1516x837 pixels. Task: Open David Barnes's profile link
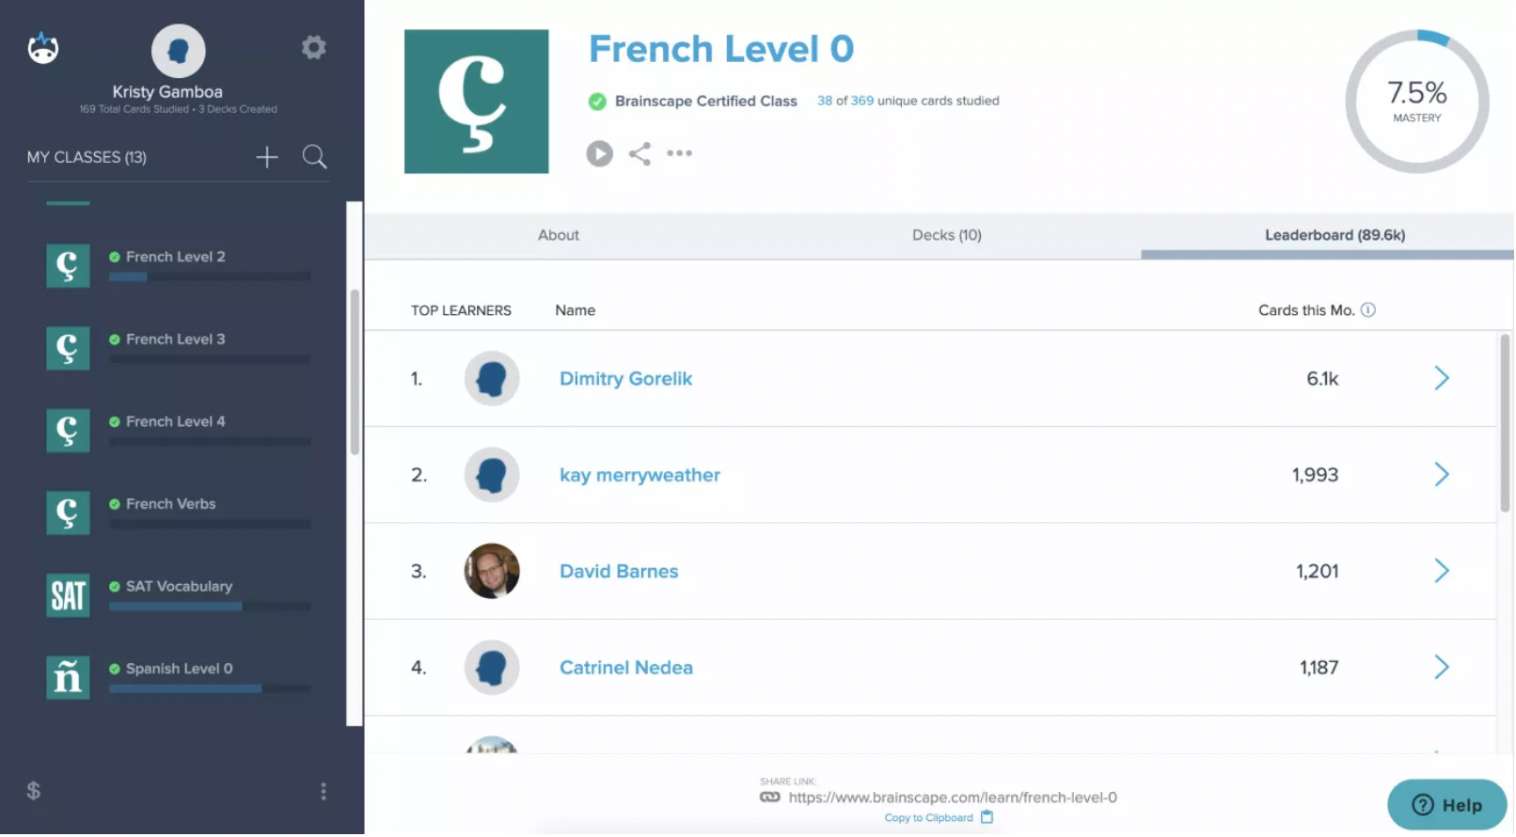pyautogui.click(x=619, y=572)
